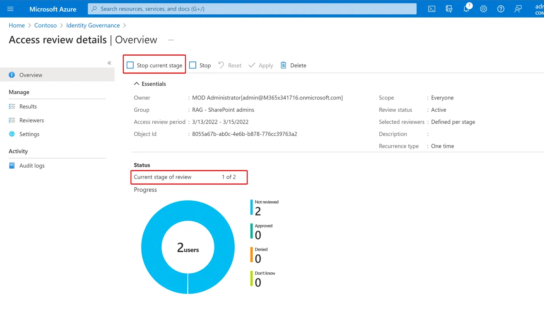Screen dimensions: 544x315
Task: Open the notifications bell
Action: (466, 9)
